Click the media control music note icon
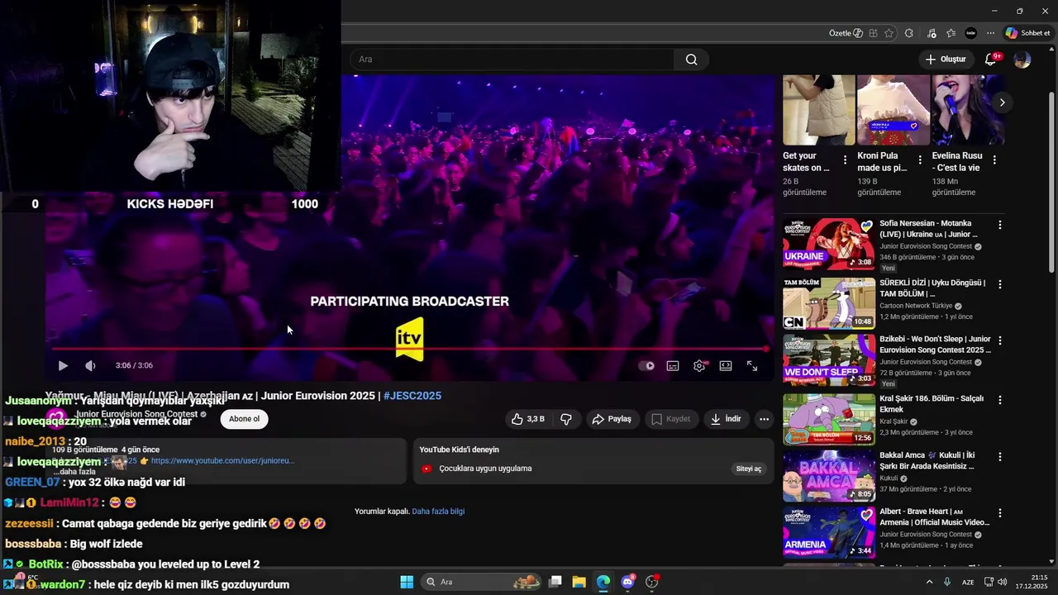Screen dimensions: 1058x595 (932, 33)
